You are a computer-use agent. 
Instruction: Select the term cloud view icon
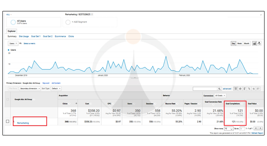coord(254,89)
